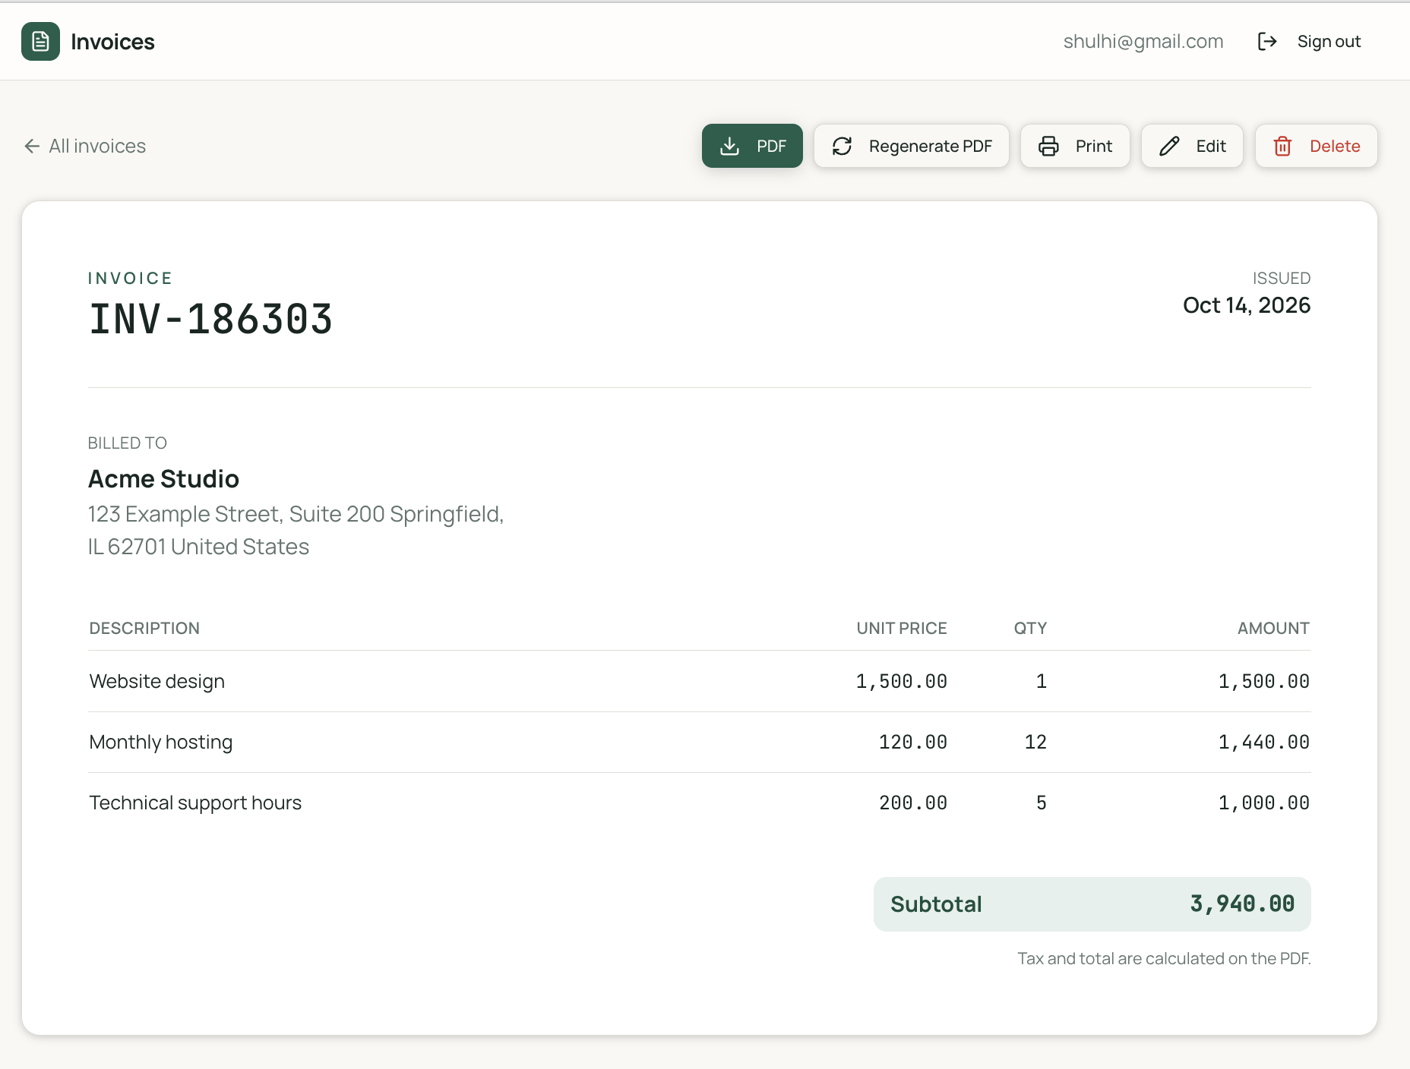Screen dimensions: 1410x1069
Task: Click the 123 Example Street address text
Action: tap(296, 530)
